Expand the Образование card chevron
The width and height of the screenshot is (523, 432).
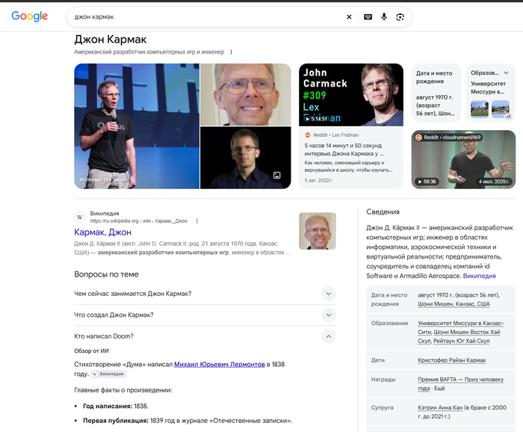506,72
